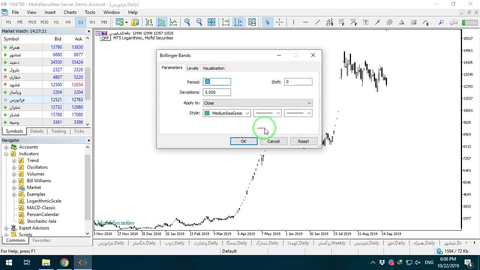Click the Shift input field

[298, 82]
